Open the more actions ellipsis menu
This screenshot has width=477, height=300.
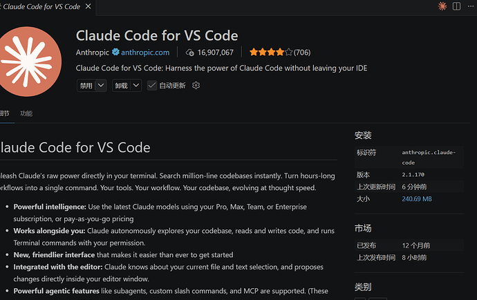471,6
